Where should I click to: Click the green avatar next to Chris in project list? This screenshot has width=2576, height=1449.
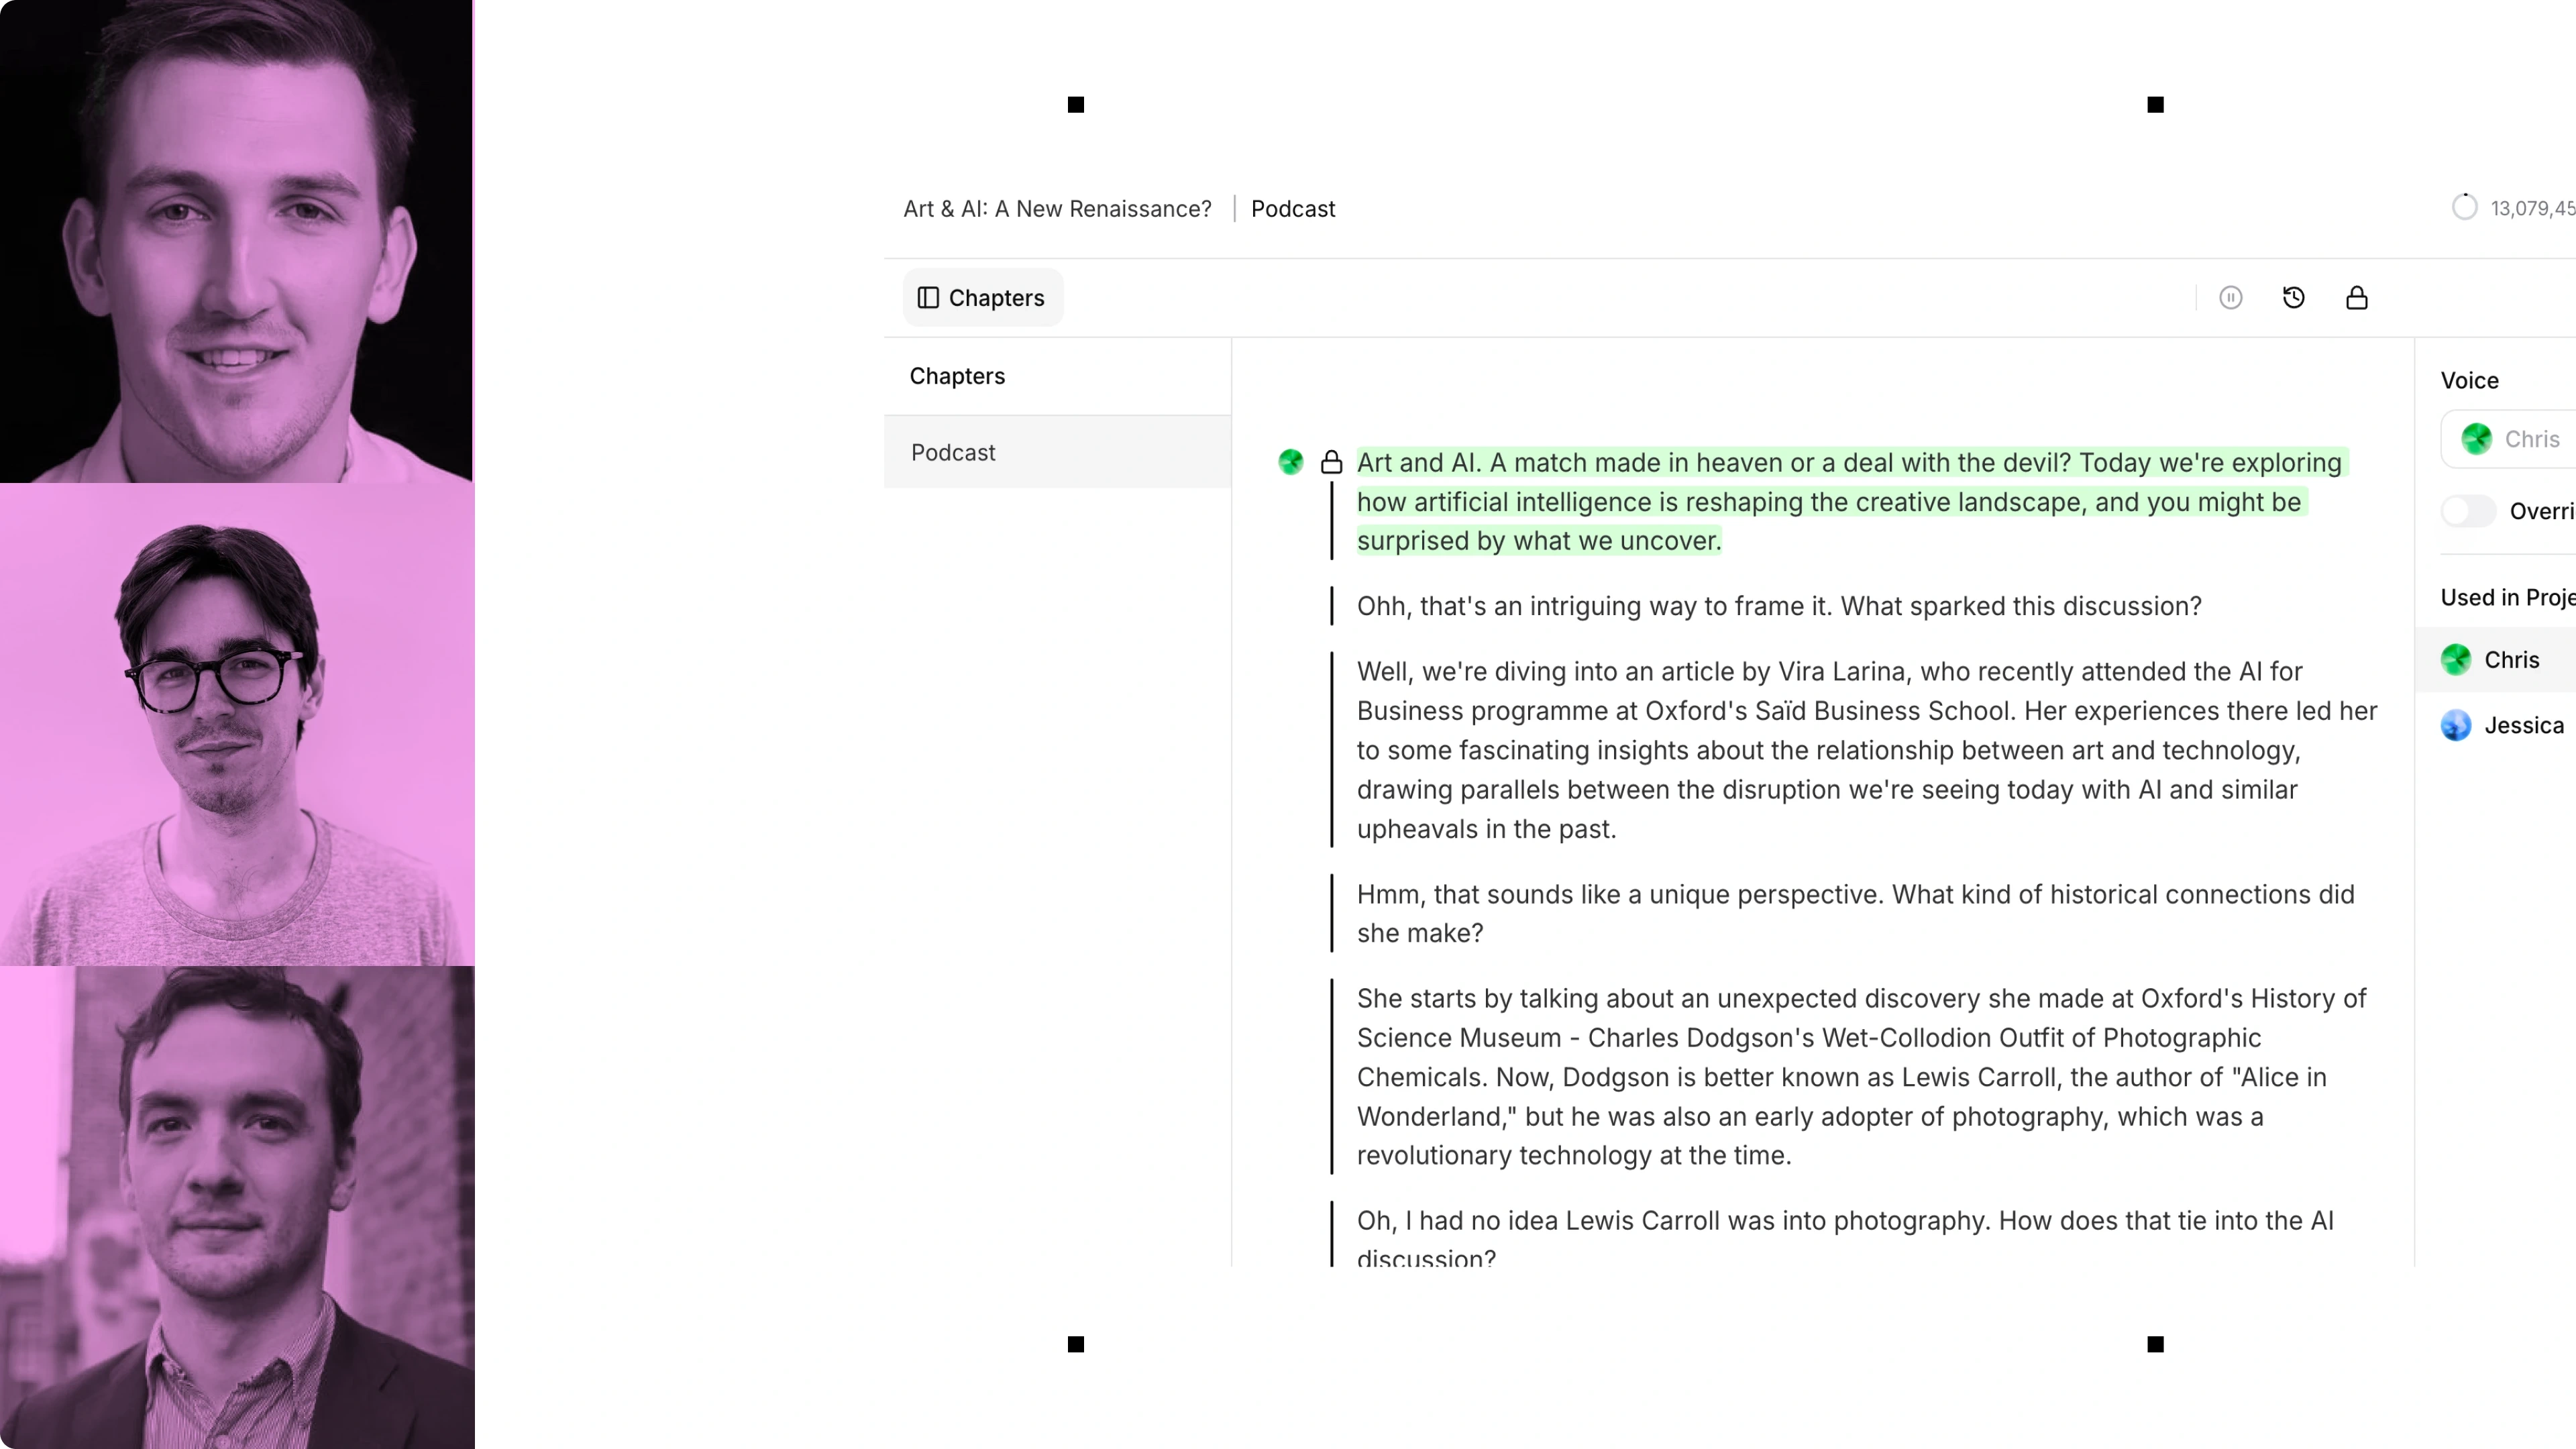coord(2455,659)
